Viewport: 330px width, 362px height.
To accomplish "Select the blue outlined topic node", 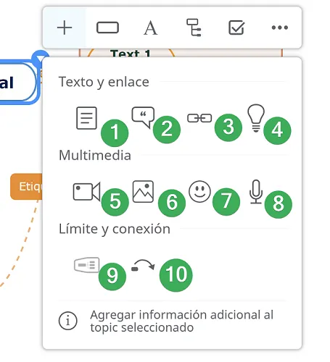I will [x=19, y=82].
